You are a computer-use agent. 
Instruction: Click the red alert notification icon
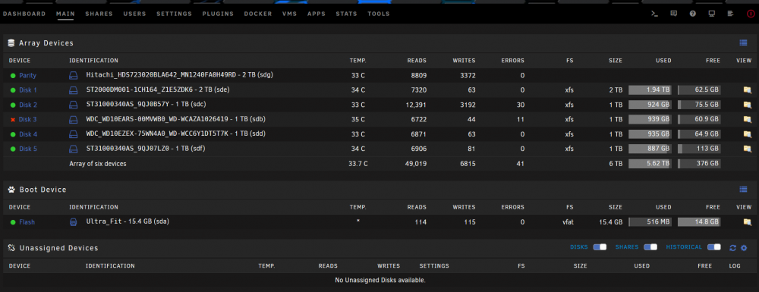click(x=751, y=14)
